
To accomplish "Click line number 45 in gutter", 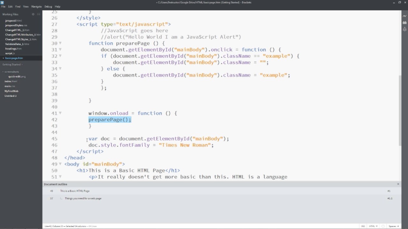I will tap(54, 139).
